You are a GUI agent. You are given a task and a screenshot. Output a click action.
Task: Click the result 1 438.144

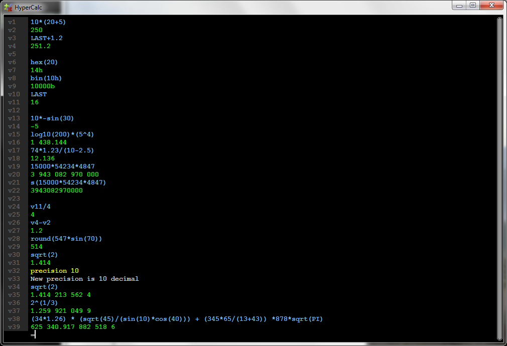49,142
